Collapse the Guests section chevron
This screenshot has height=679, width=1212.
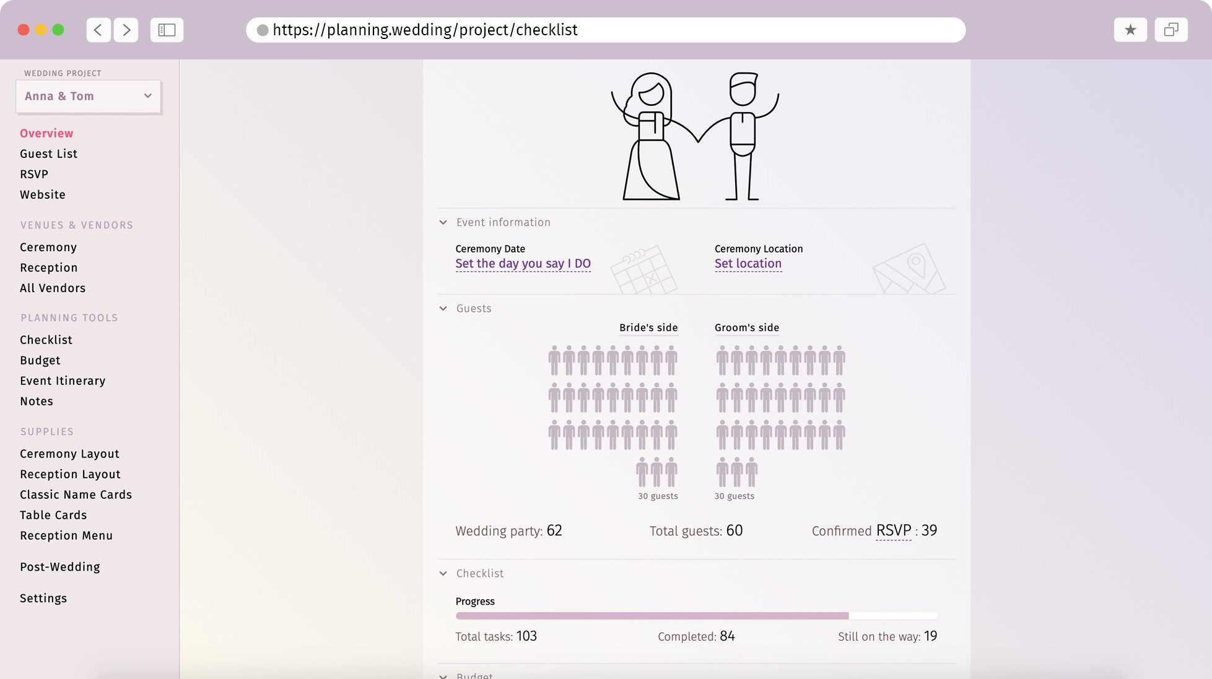tap(443, 309)
